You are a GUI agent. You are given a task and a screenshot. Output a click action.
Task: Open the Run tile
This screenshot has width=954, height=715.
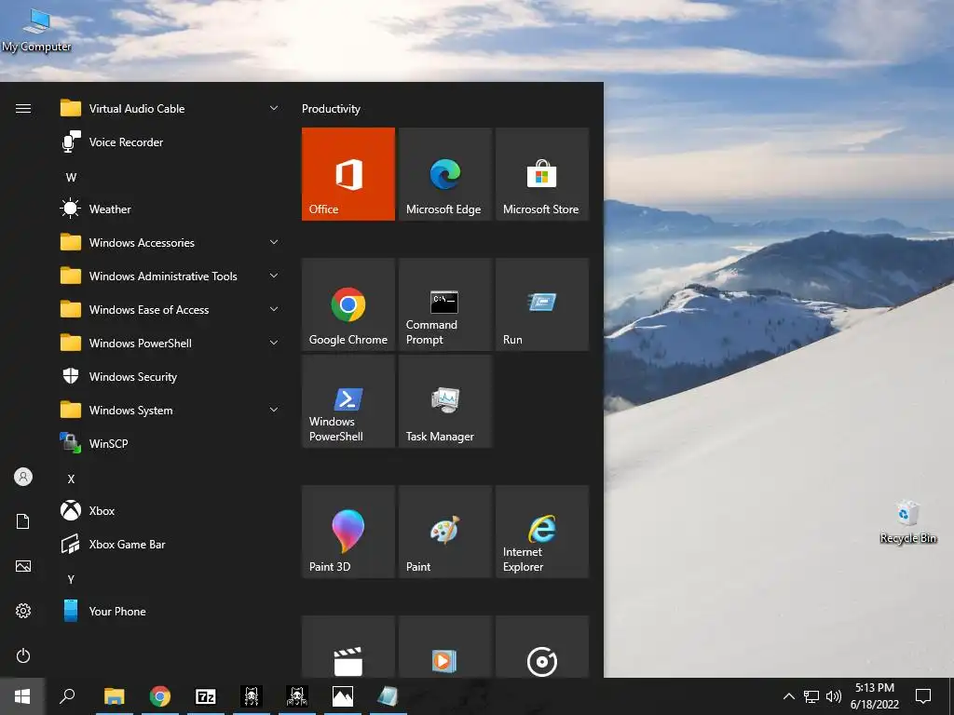tap(542, 304)
